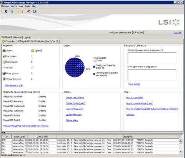
Task: Click the Virtual Drive(s) cylinder icon
Action: pos(4,79)
